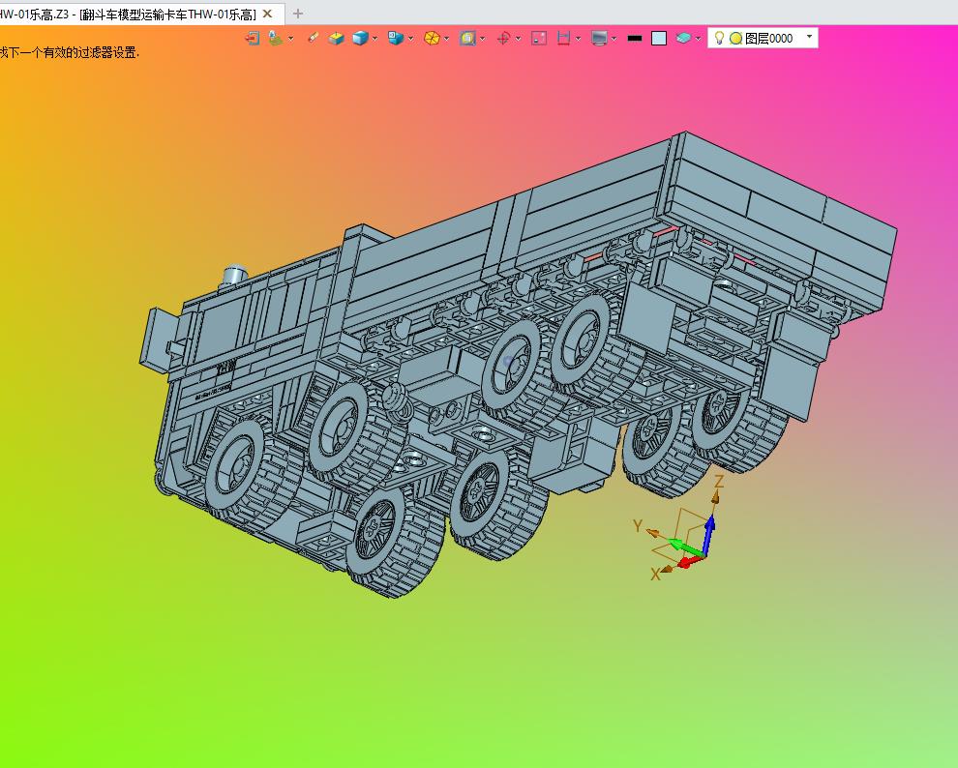Click the yellow circle layer status icon
This screenshot has width=958, height=768.
pos(736,39)
